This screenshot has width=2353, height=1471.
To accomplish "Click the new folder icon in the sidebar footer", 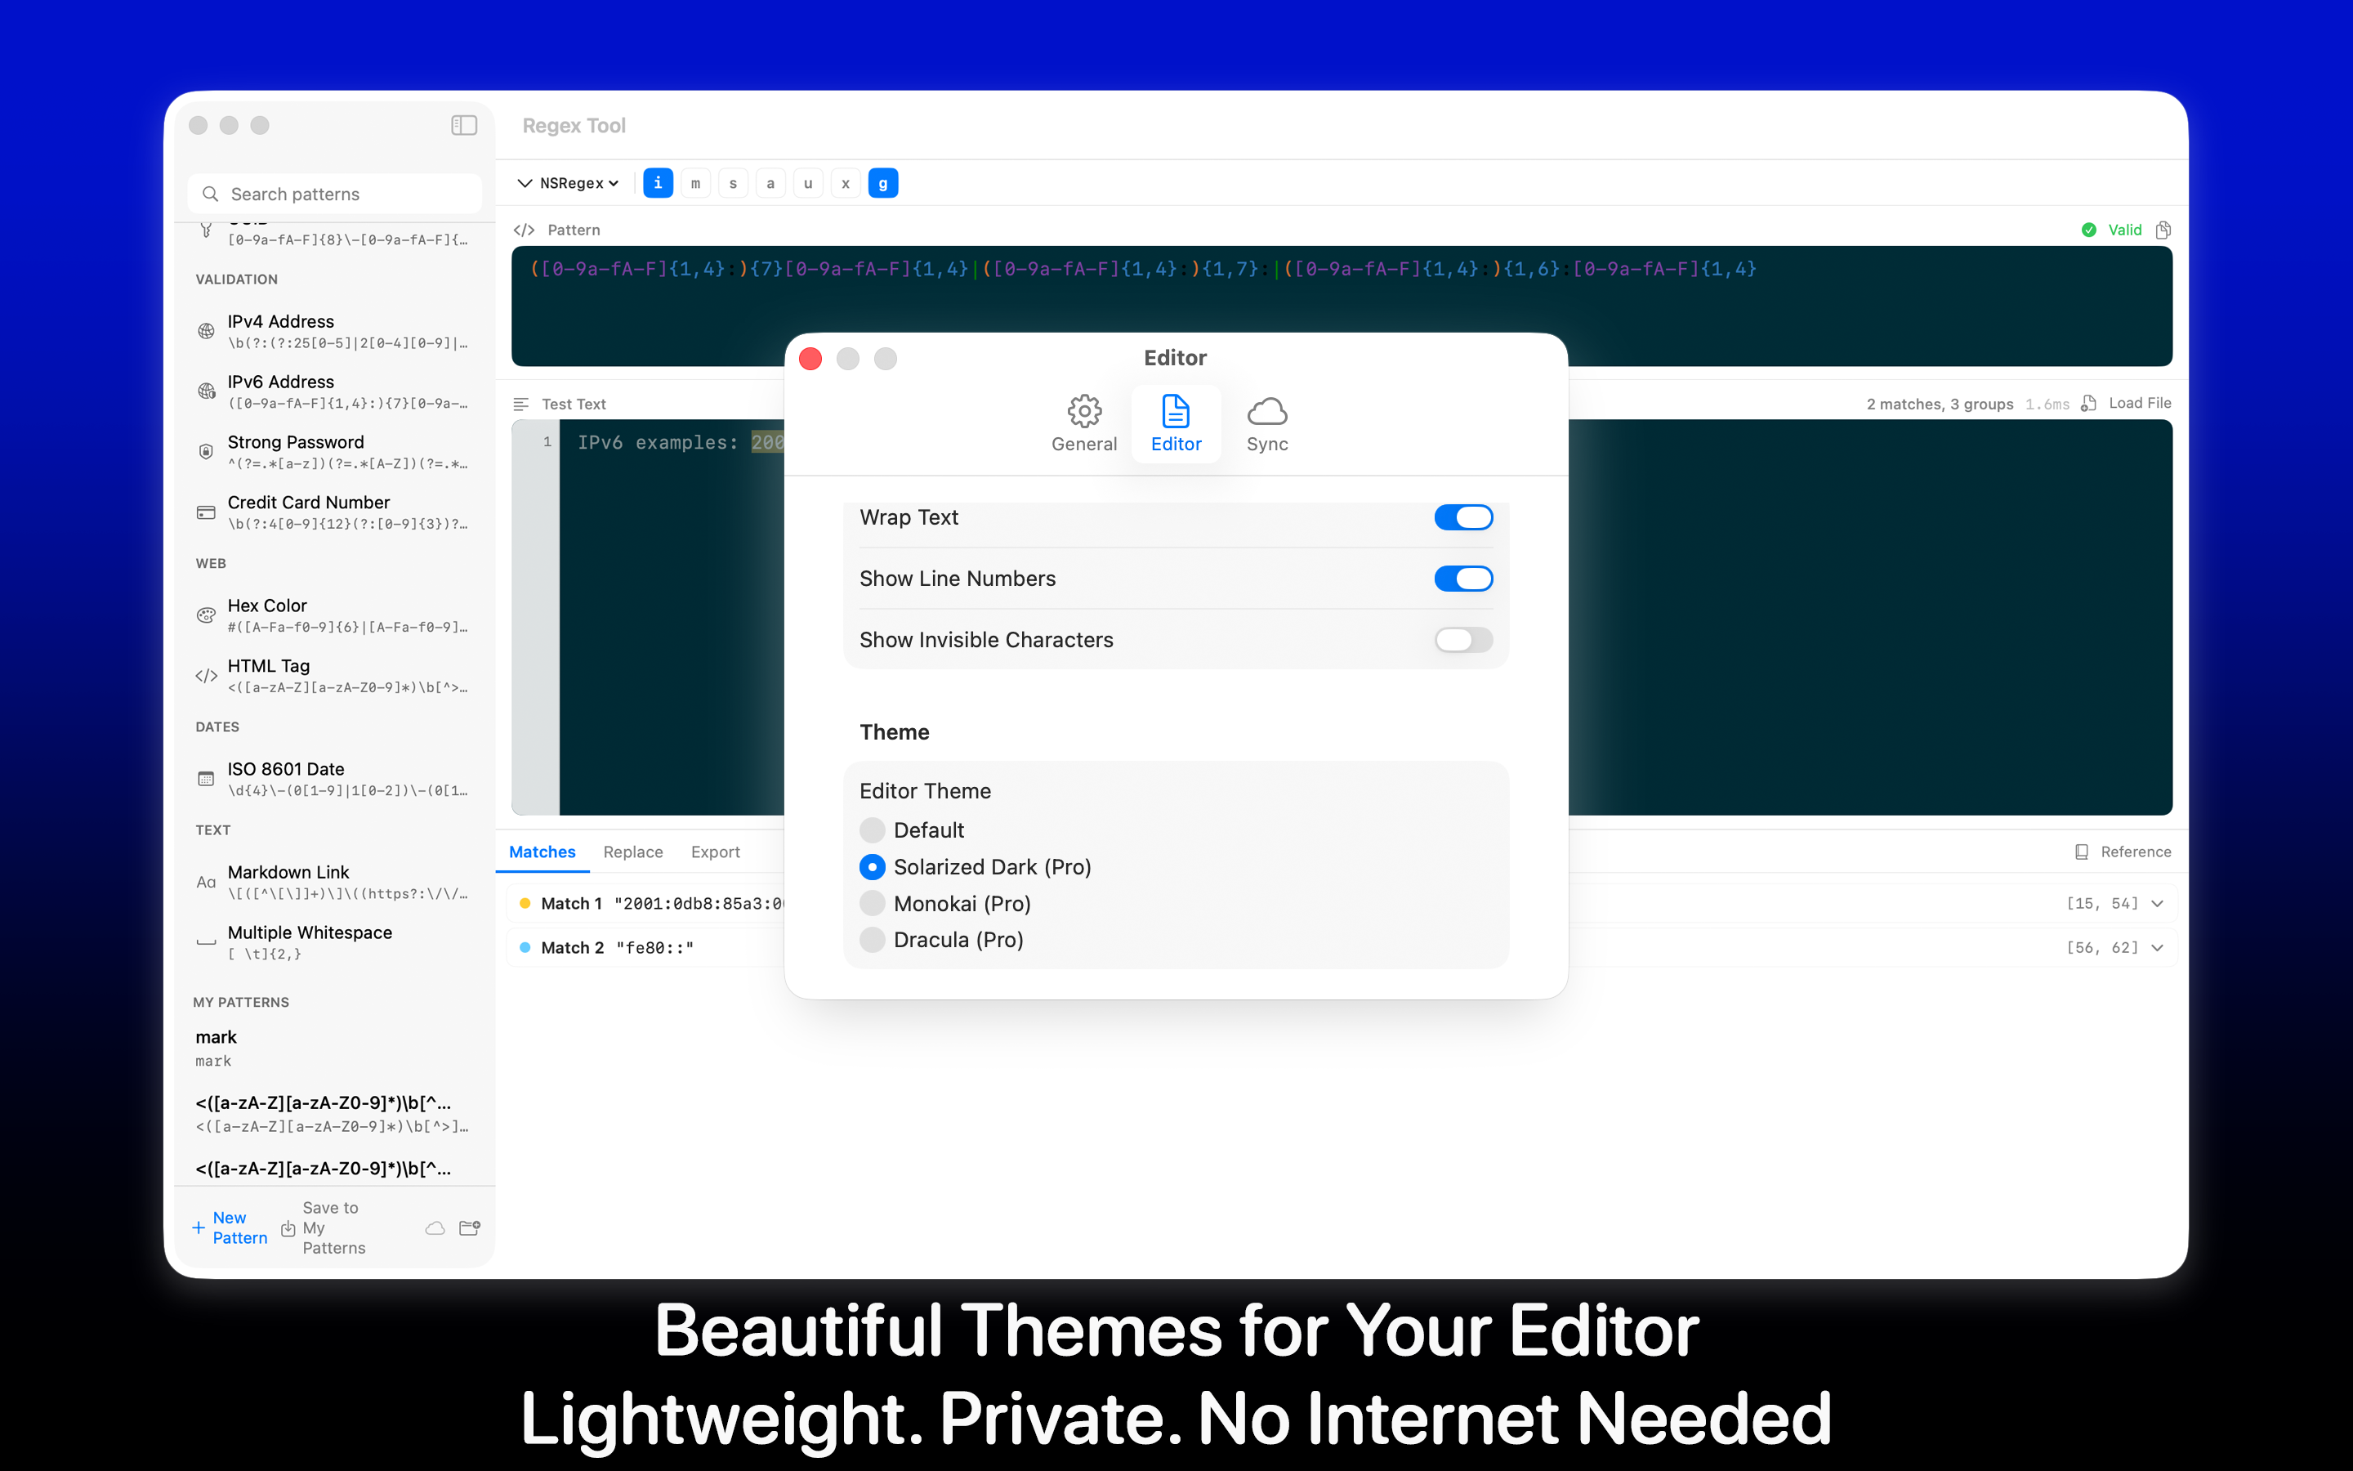I will pyautogui.click(x=470, y=1227).
